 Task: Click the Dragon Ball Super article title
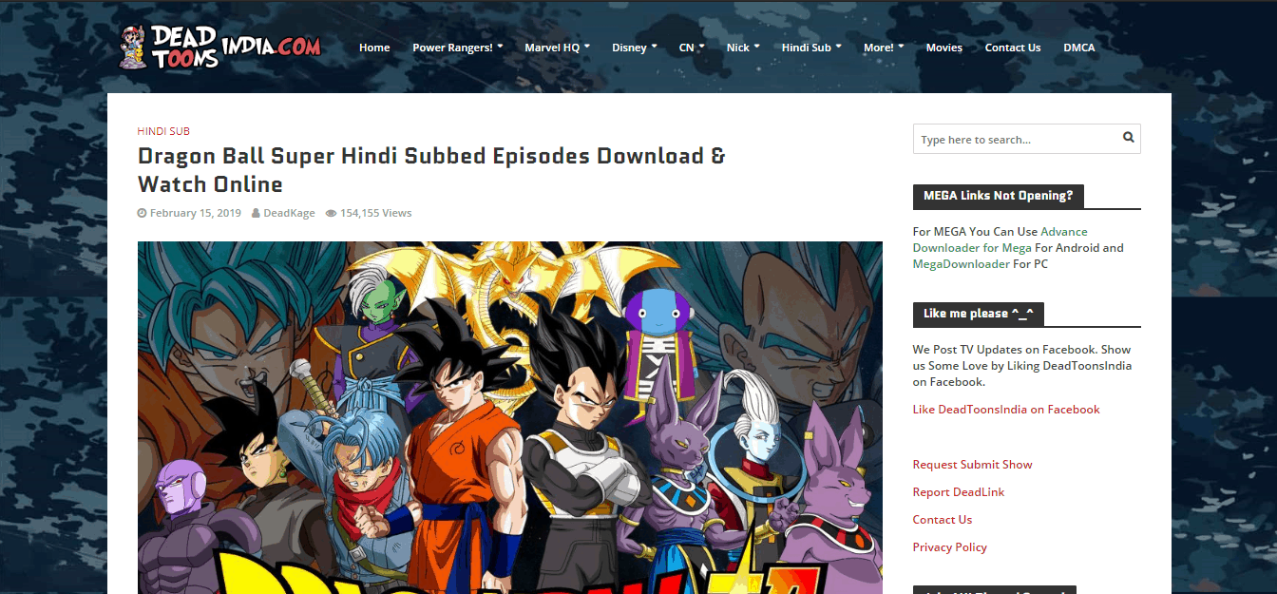[431, 169]
